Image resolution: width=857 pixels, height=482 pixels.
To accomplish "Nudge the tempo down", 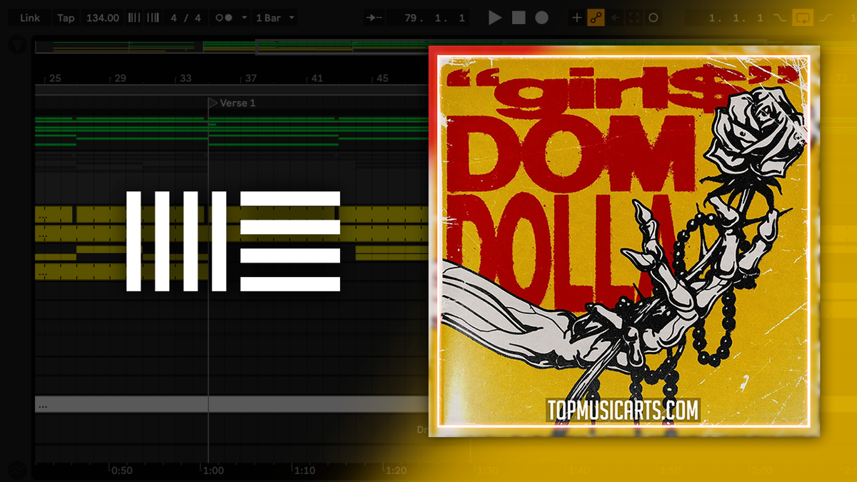I will (134, 17).
